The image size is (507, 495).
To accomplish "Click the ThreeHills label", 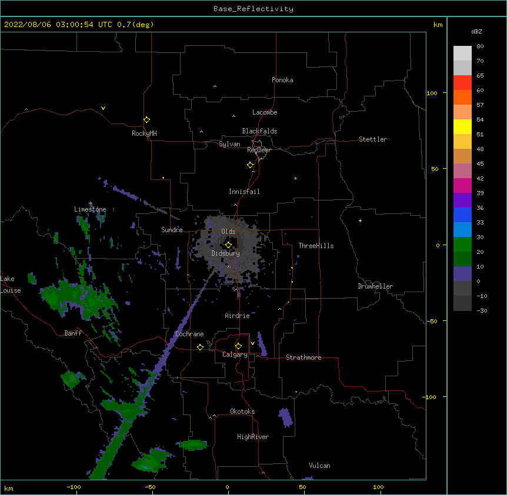I will coord(316,246).
